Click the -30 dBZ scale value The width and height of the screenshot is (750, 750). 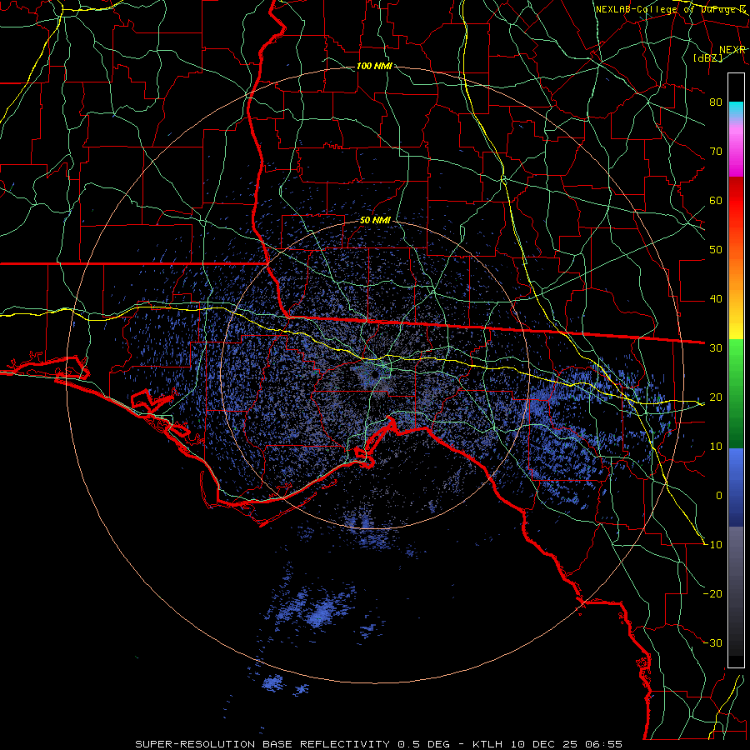pos(713,643)
